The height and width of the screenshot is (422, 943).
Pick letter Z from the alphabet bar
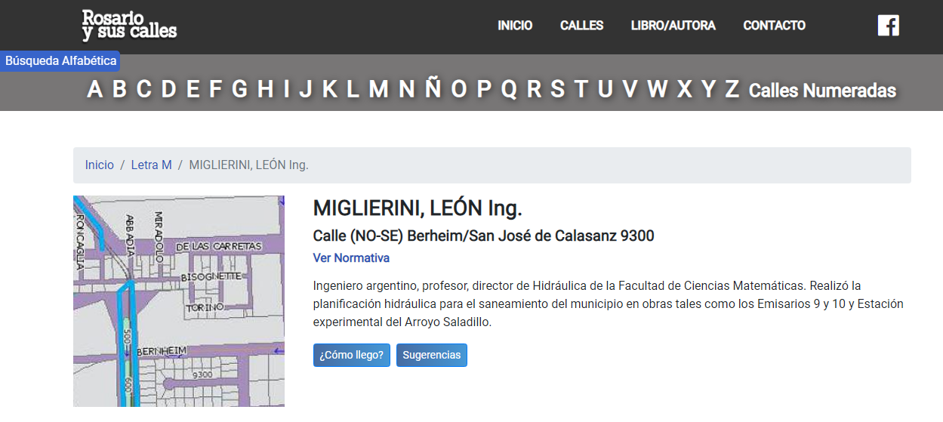pyautogui.click(x=732, y=89)
